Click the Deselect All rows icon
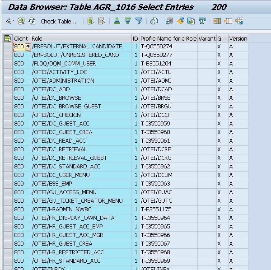The width and height of the screenshot is (271, 270). click(x=102, y=21)
